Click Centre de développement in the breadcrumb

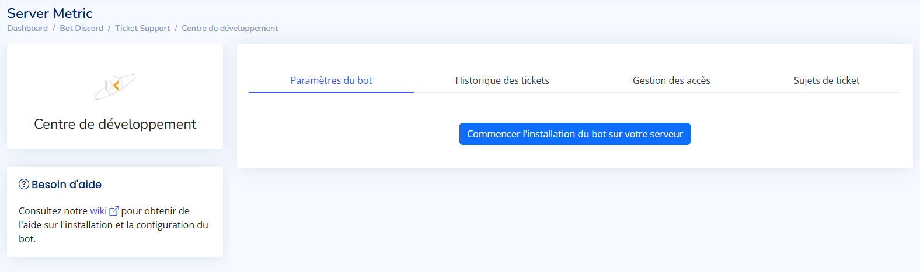point(229,28)
